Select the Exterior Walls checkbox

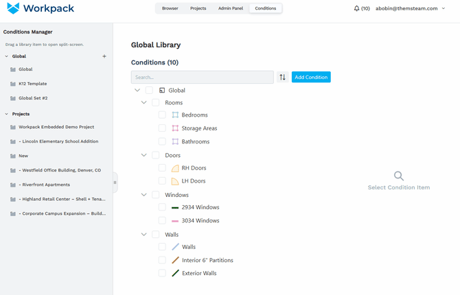162,273
